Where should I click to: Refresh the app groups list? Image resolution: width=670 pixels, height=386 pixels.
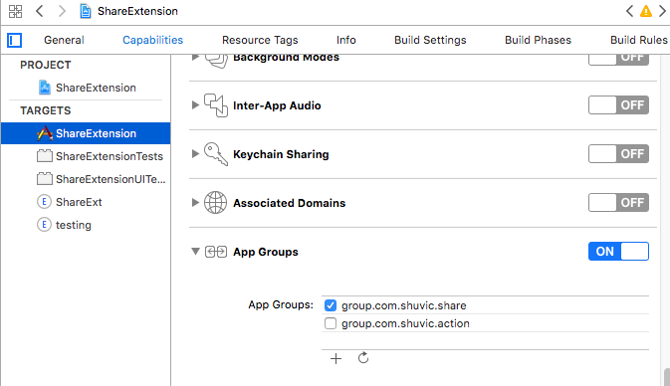[x=363, y=358]
